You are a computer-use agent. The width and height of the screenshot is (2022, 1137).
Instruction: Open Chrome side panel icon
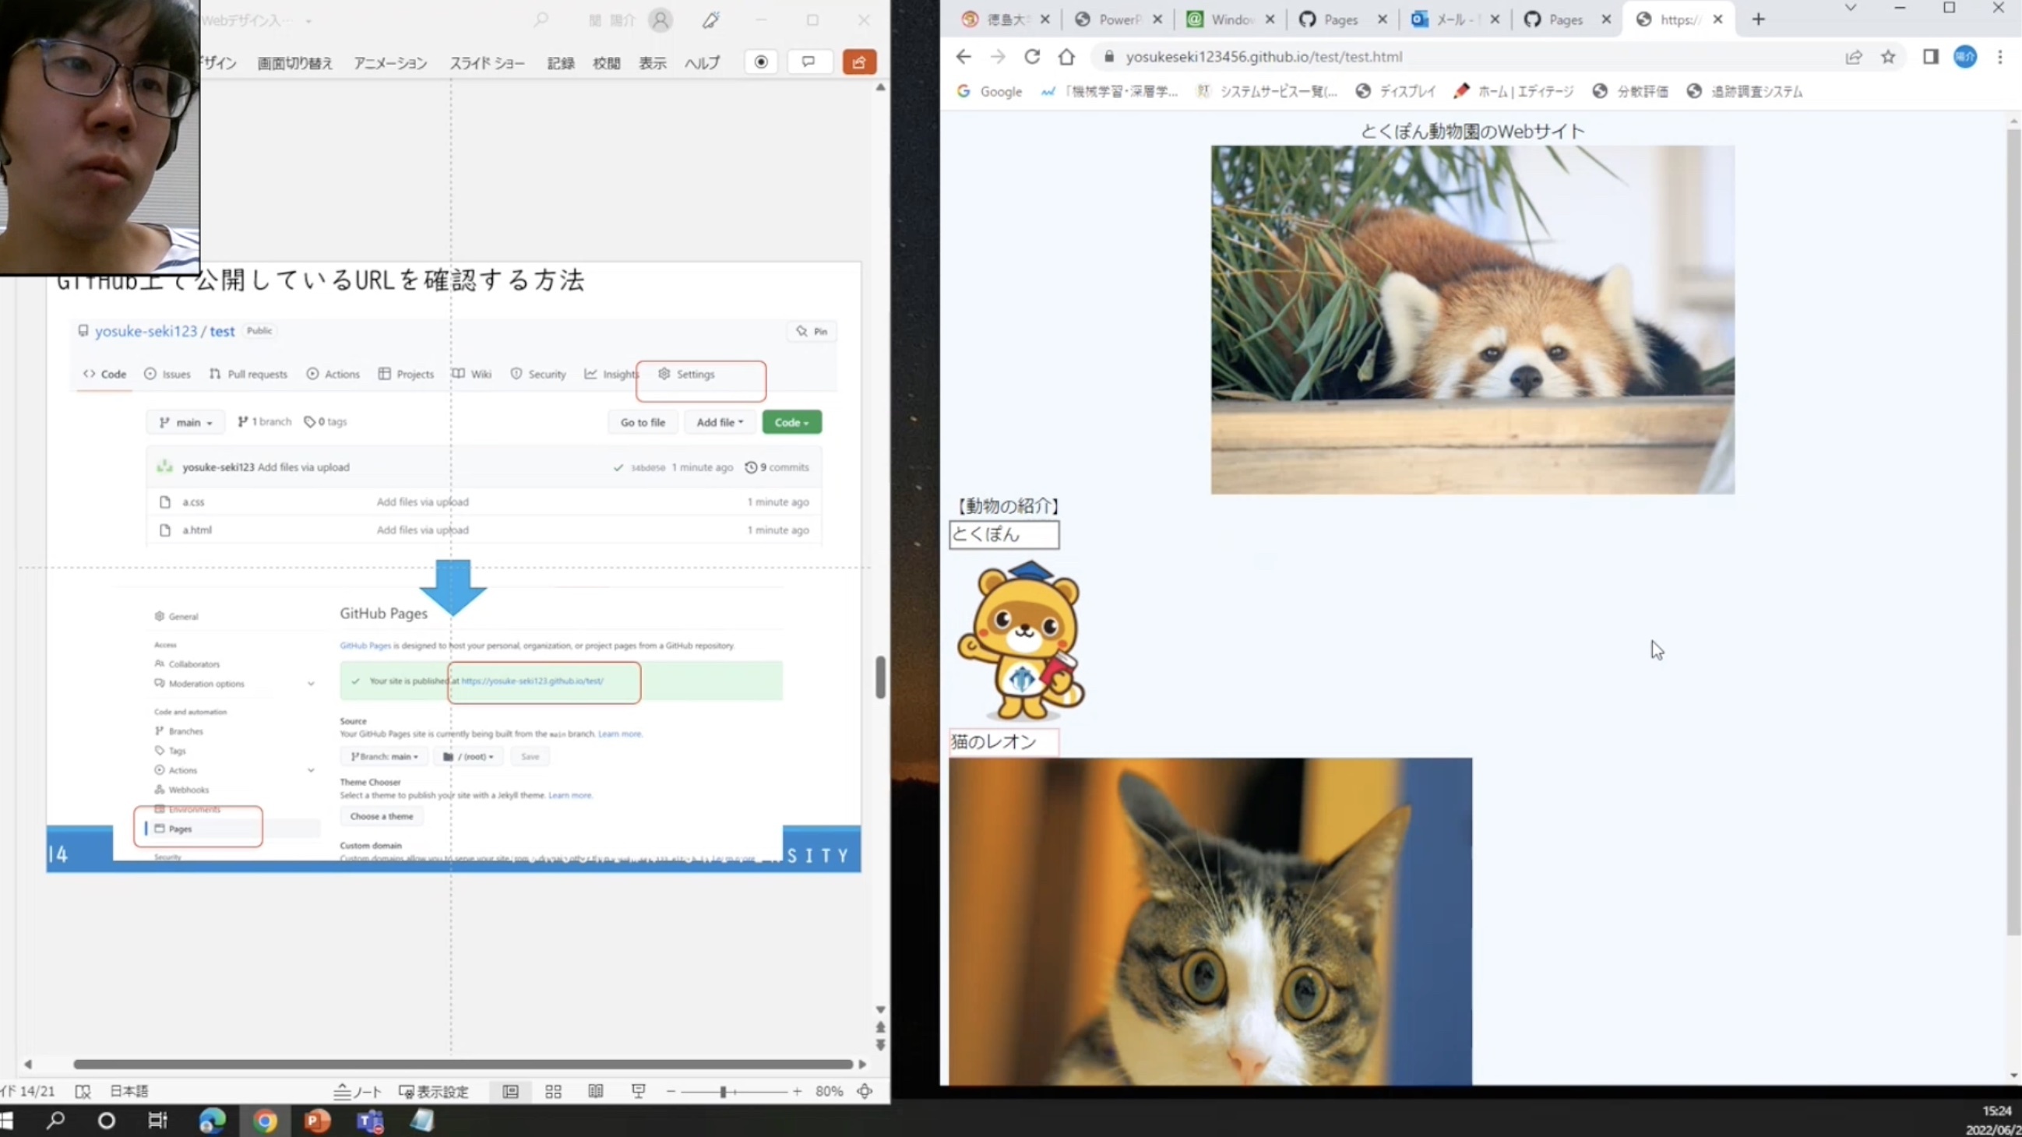(1931, 57)
